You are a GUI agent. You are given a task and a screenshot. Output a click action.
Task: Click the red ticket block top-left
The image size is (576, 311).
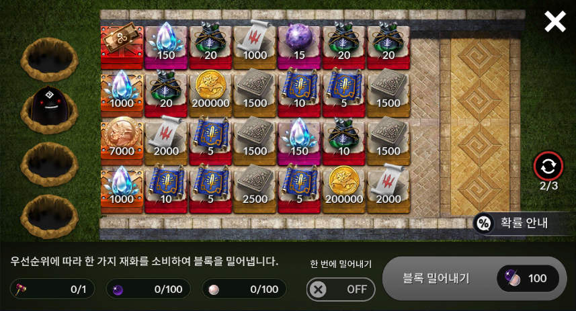122,46
